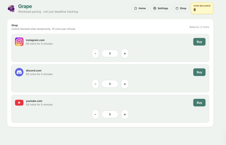Image resolution: width=226 pixels, height=145 pixels.
Task: Focus the instagram.com minutes field
Action: 110,54
